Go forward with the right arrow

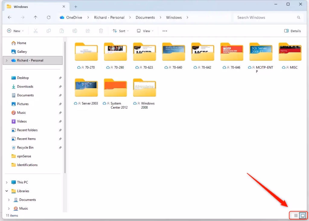click(x=22, y=17)
